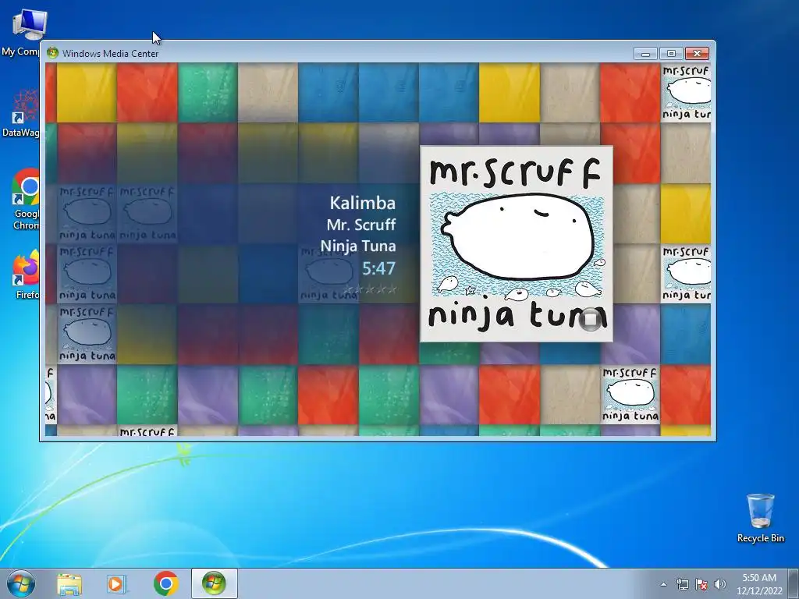This screenshot has height=599, width=799.
Task: Click the clock showing 5:50 AM
Action: [759, 584]
